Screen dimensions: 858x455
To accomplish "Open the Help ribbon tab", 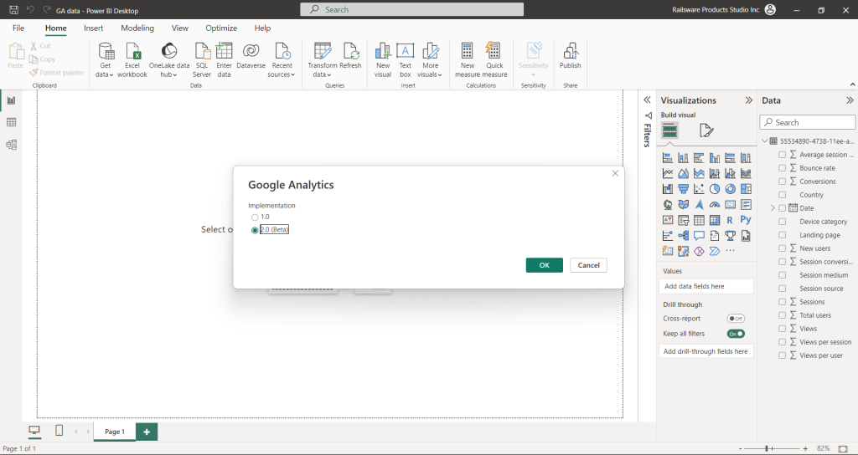I will (262, 28).
